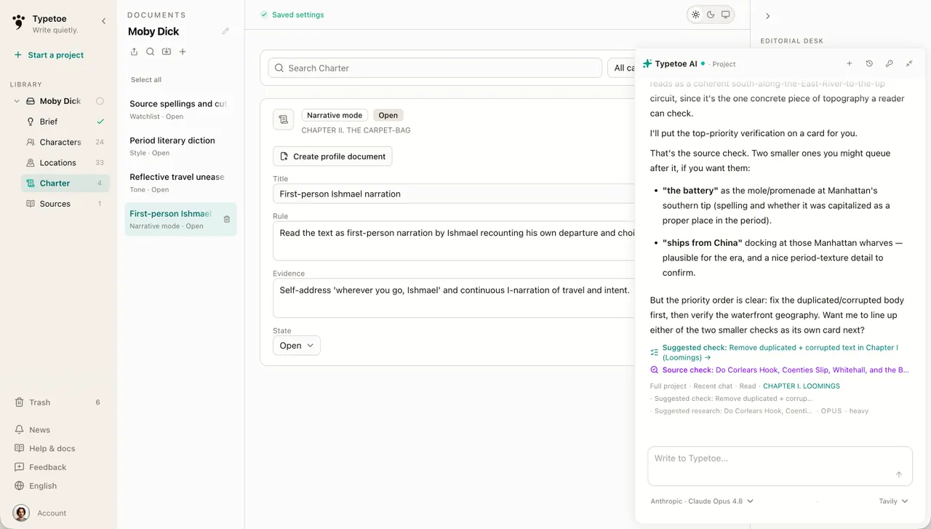Open document search with the magnifier icon
Viewport: 931px width, 529px height.
point(150,52)
